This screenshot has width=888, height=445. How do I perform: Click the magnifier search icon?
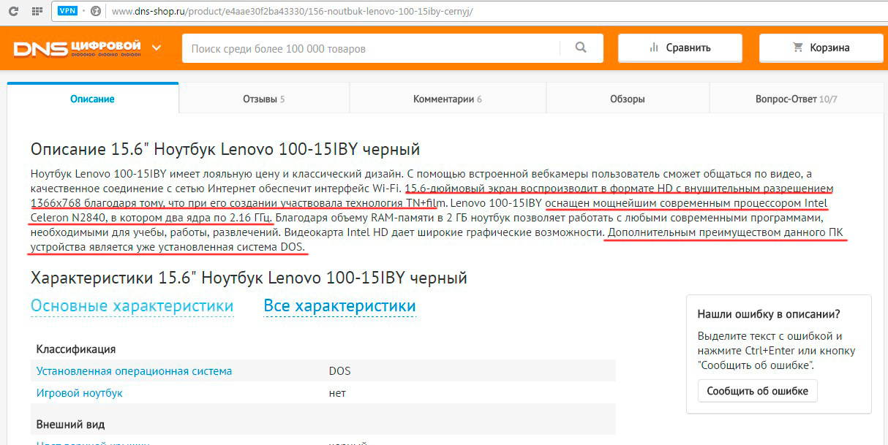point(581,48)
